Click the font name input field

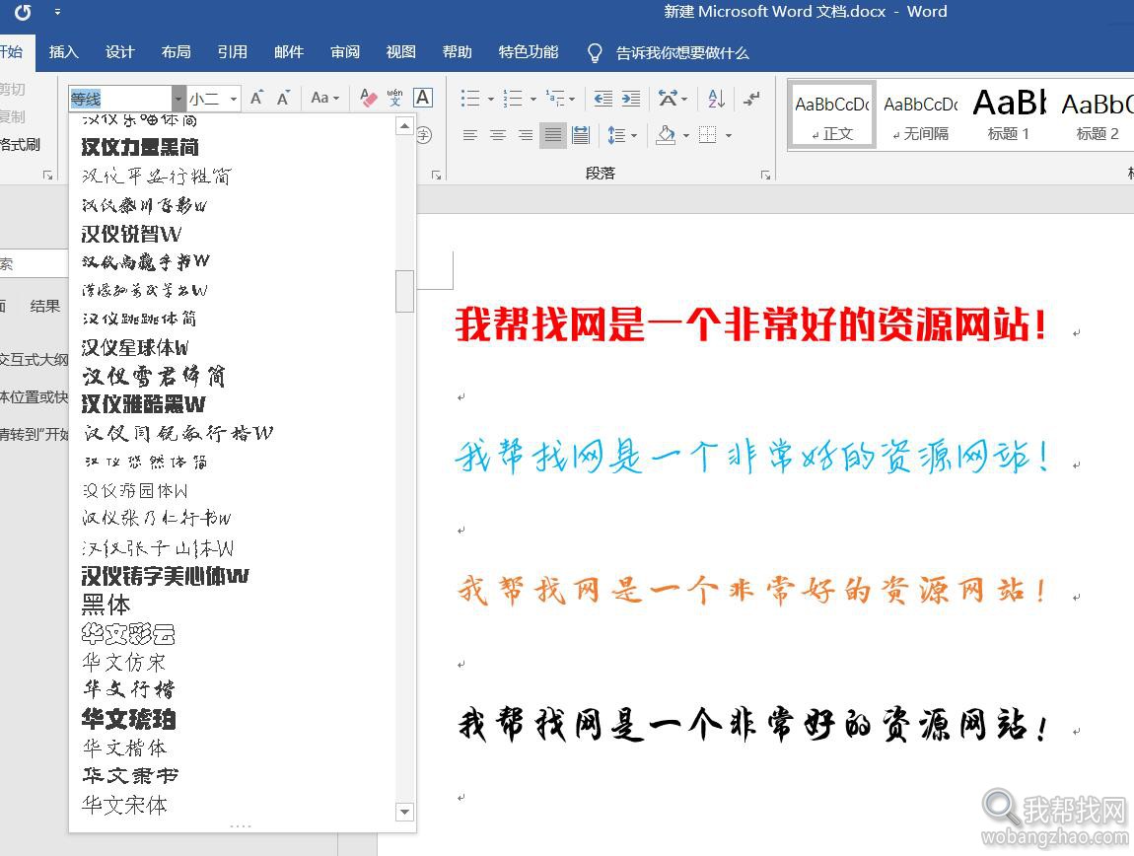(x=120, y=99)
